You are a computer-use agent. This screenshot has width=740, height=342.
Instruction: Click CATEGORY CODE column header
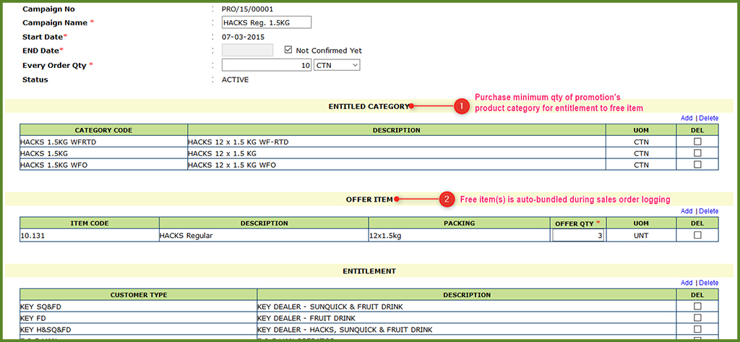[x=103, y=130]
